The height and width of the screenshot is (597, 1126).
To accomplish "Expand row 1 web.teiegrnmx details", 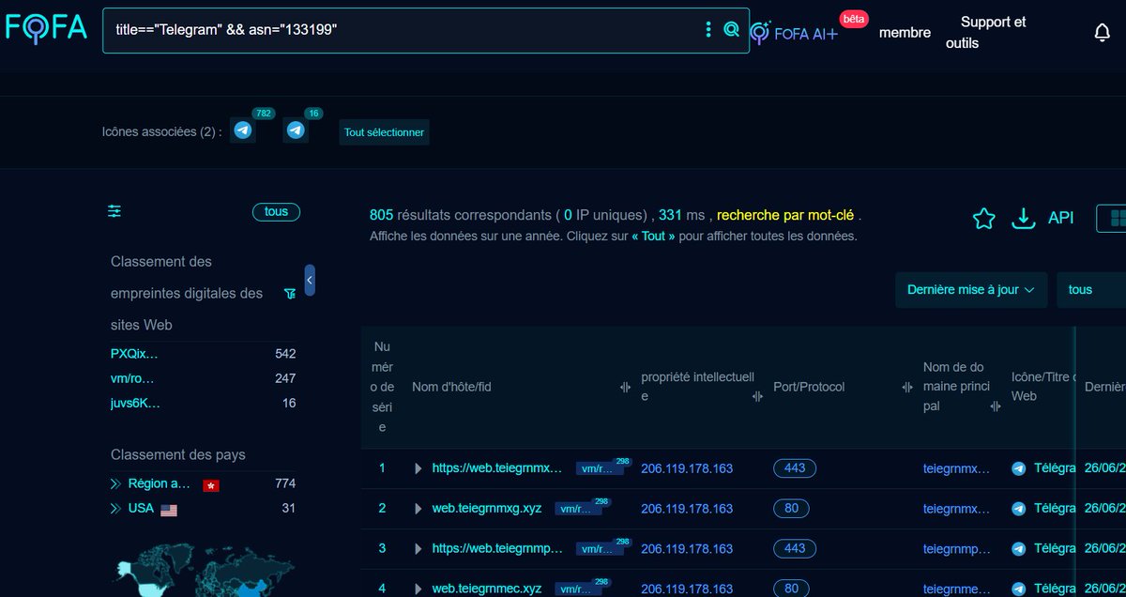I will [418, 468].
